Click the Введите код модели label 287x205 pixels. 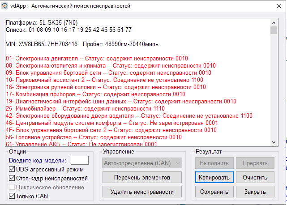coord(38,161)
